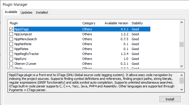The width and height of the screenshot is (189, 105).
Task: Select the NppSync plugin name
Action: tap(20, 59)
